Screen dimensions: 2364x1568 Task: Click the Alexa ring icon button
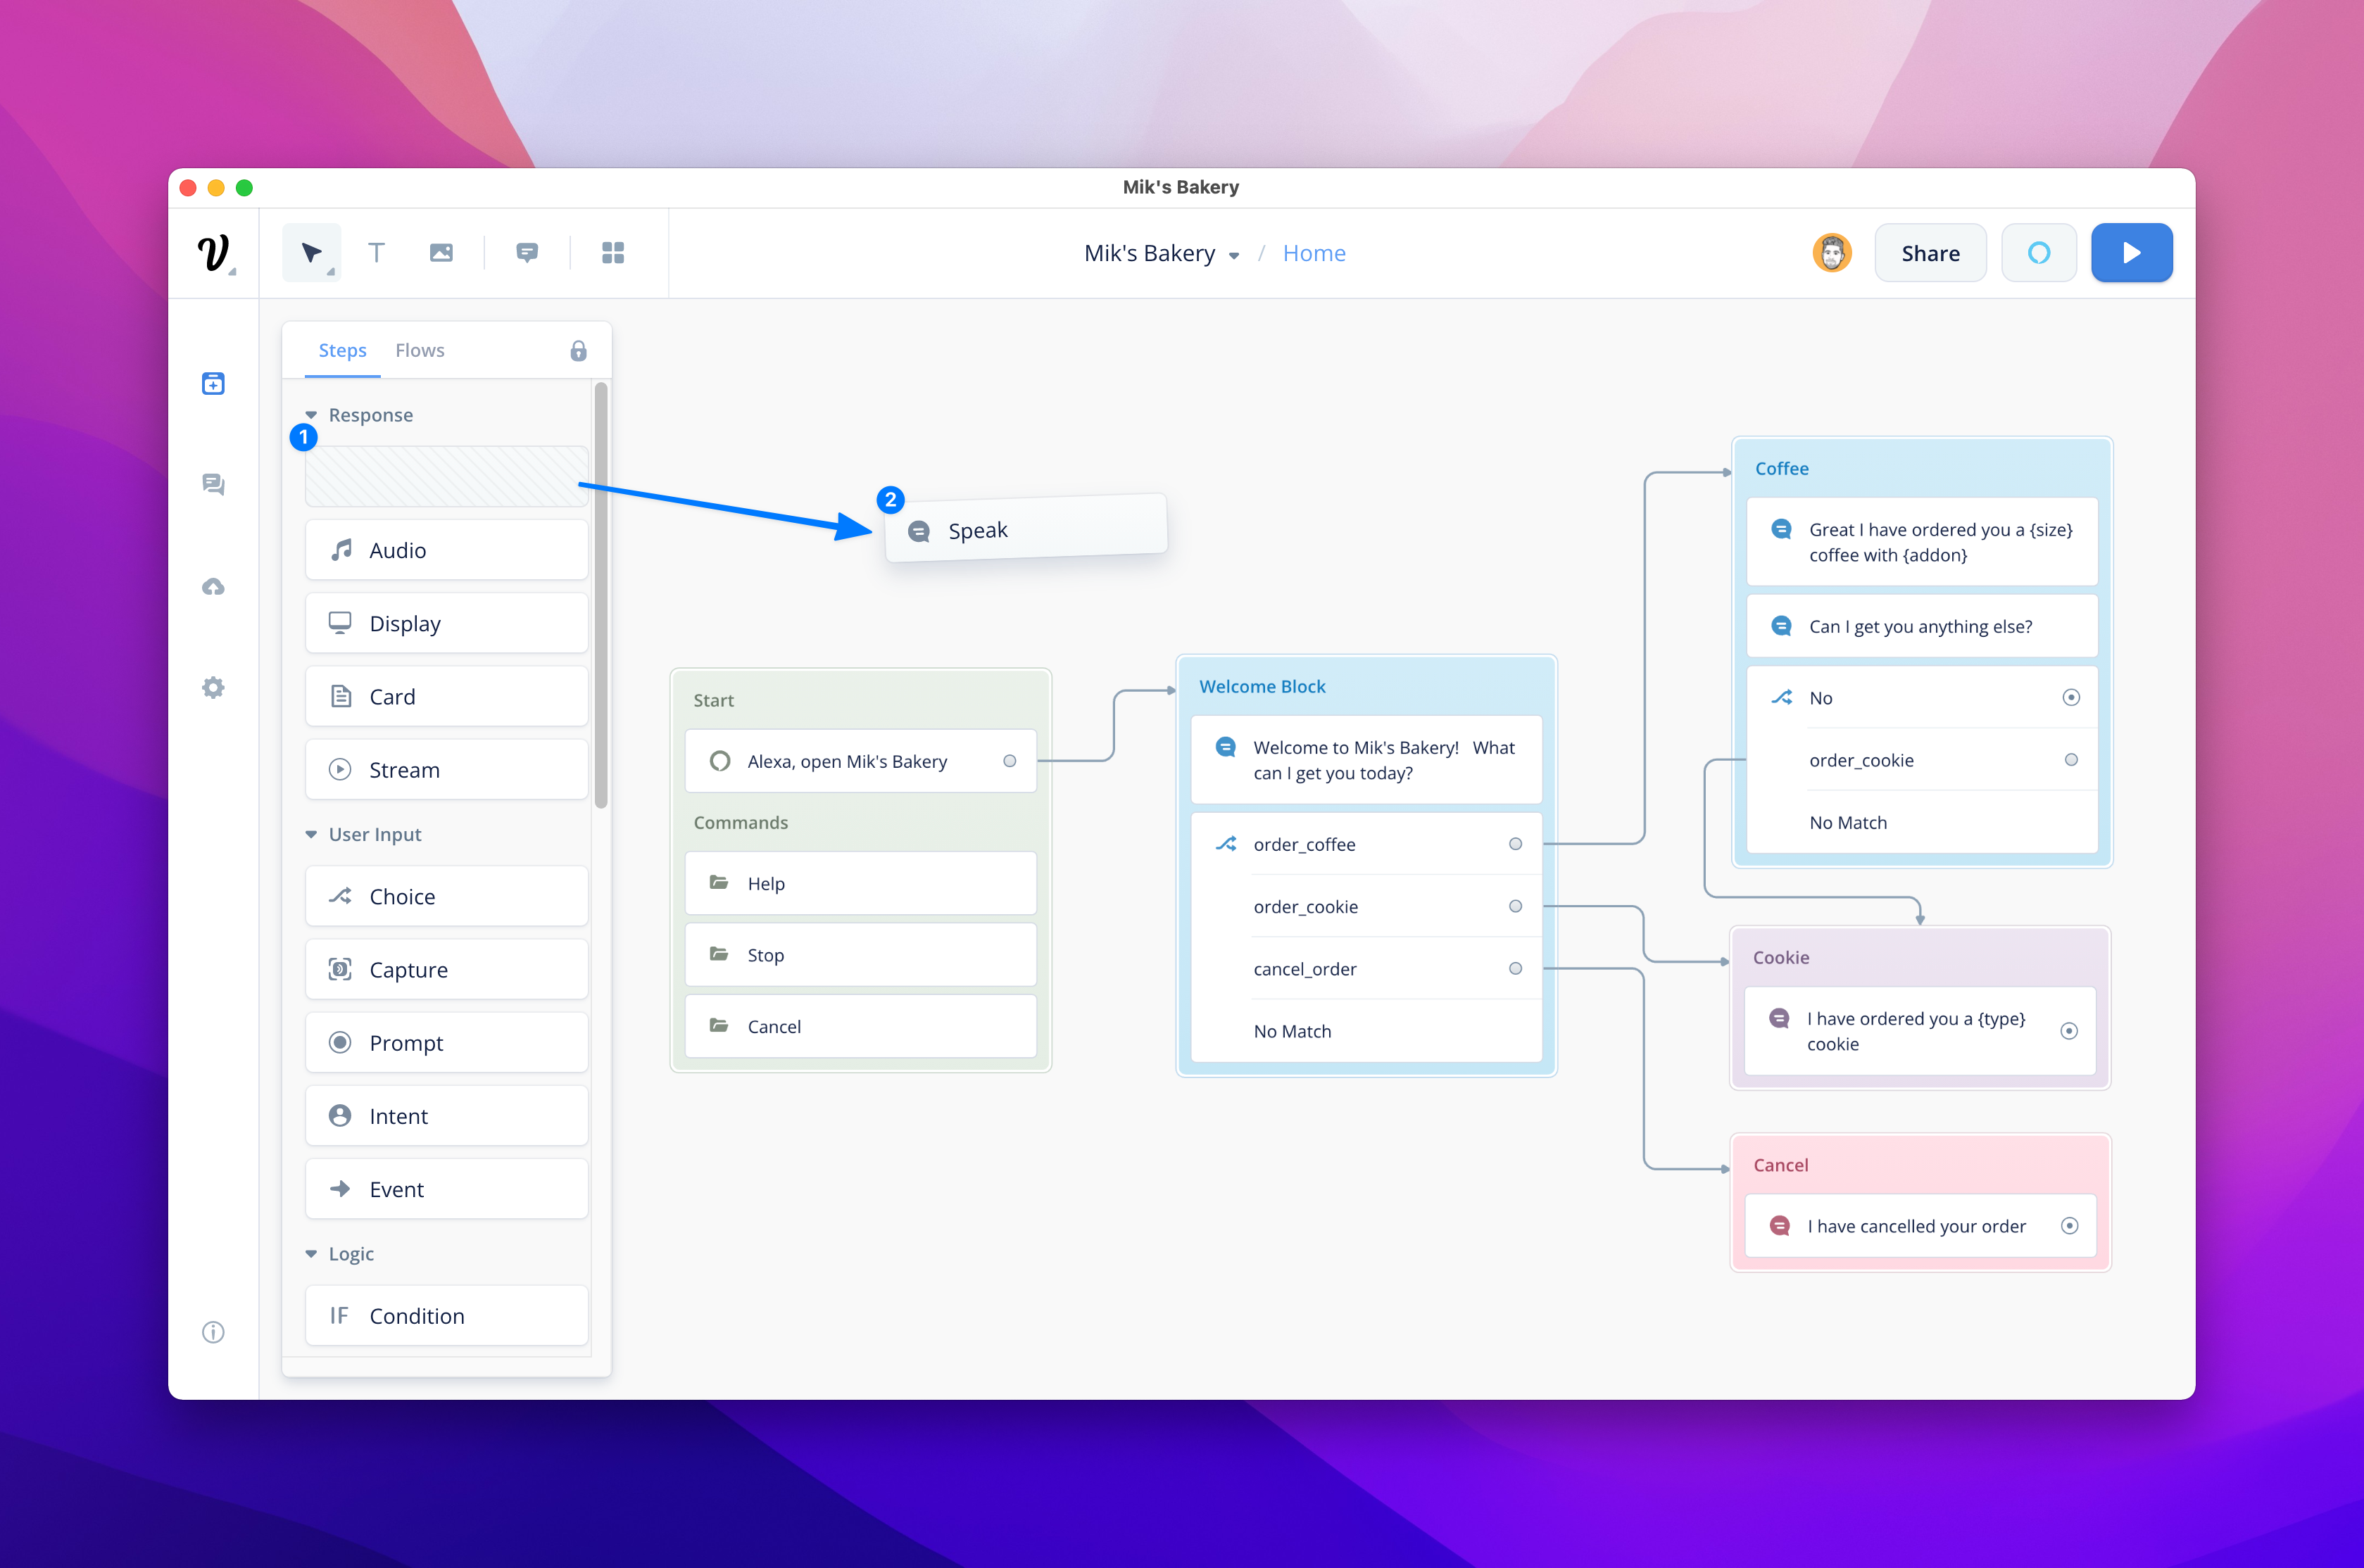pyautogui.click(x=2039, y=253)
